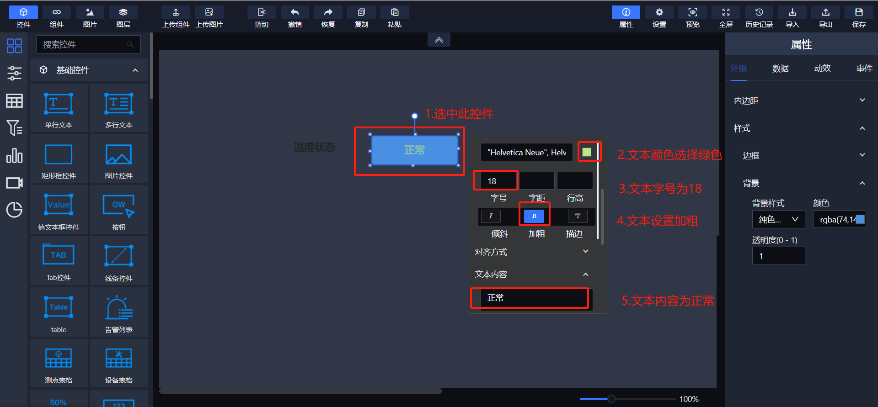This screenshot has height=407, width=878.
Task: Import a project with 导入
Action: pyautogui.click(x=792, y=17)
